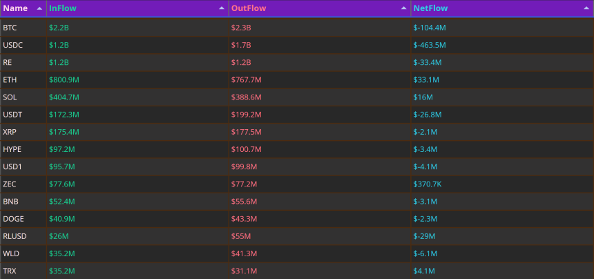This screenshot has width=594, height=279.
Task: Click BNB netflow value $-3.1M
Action: (x=425, y=202)
